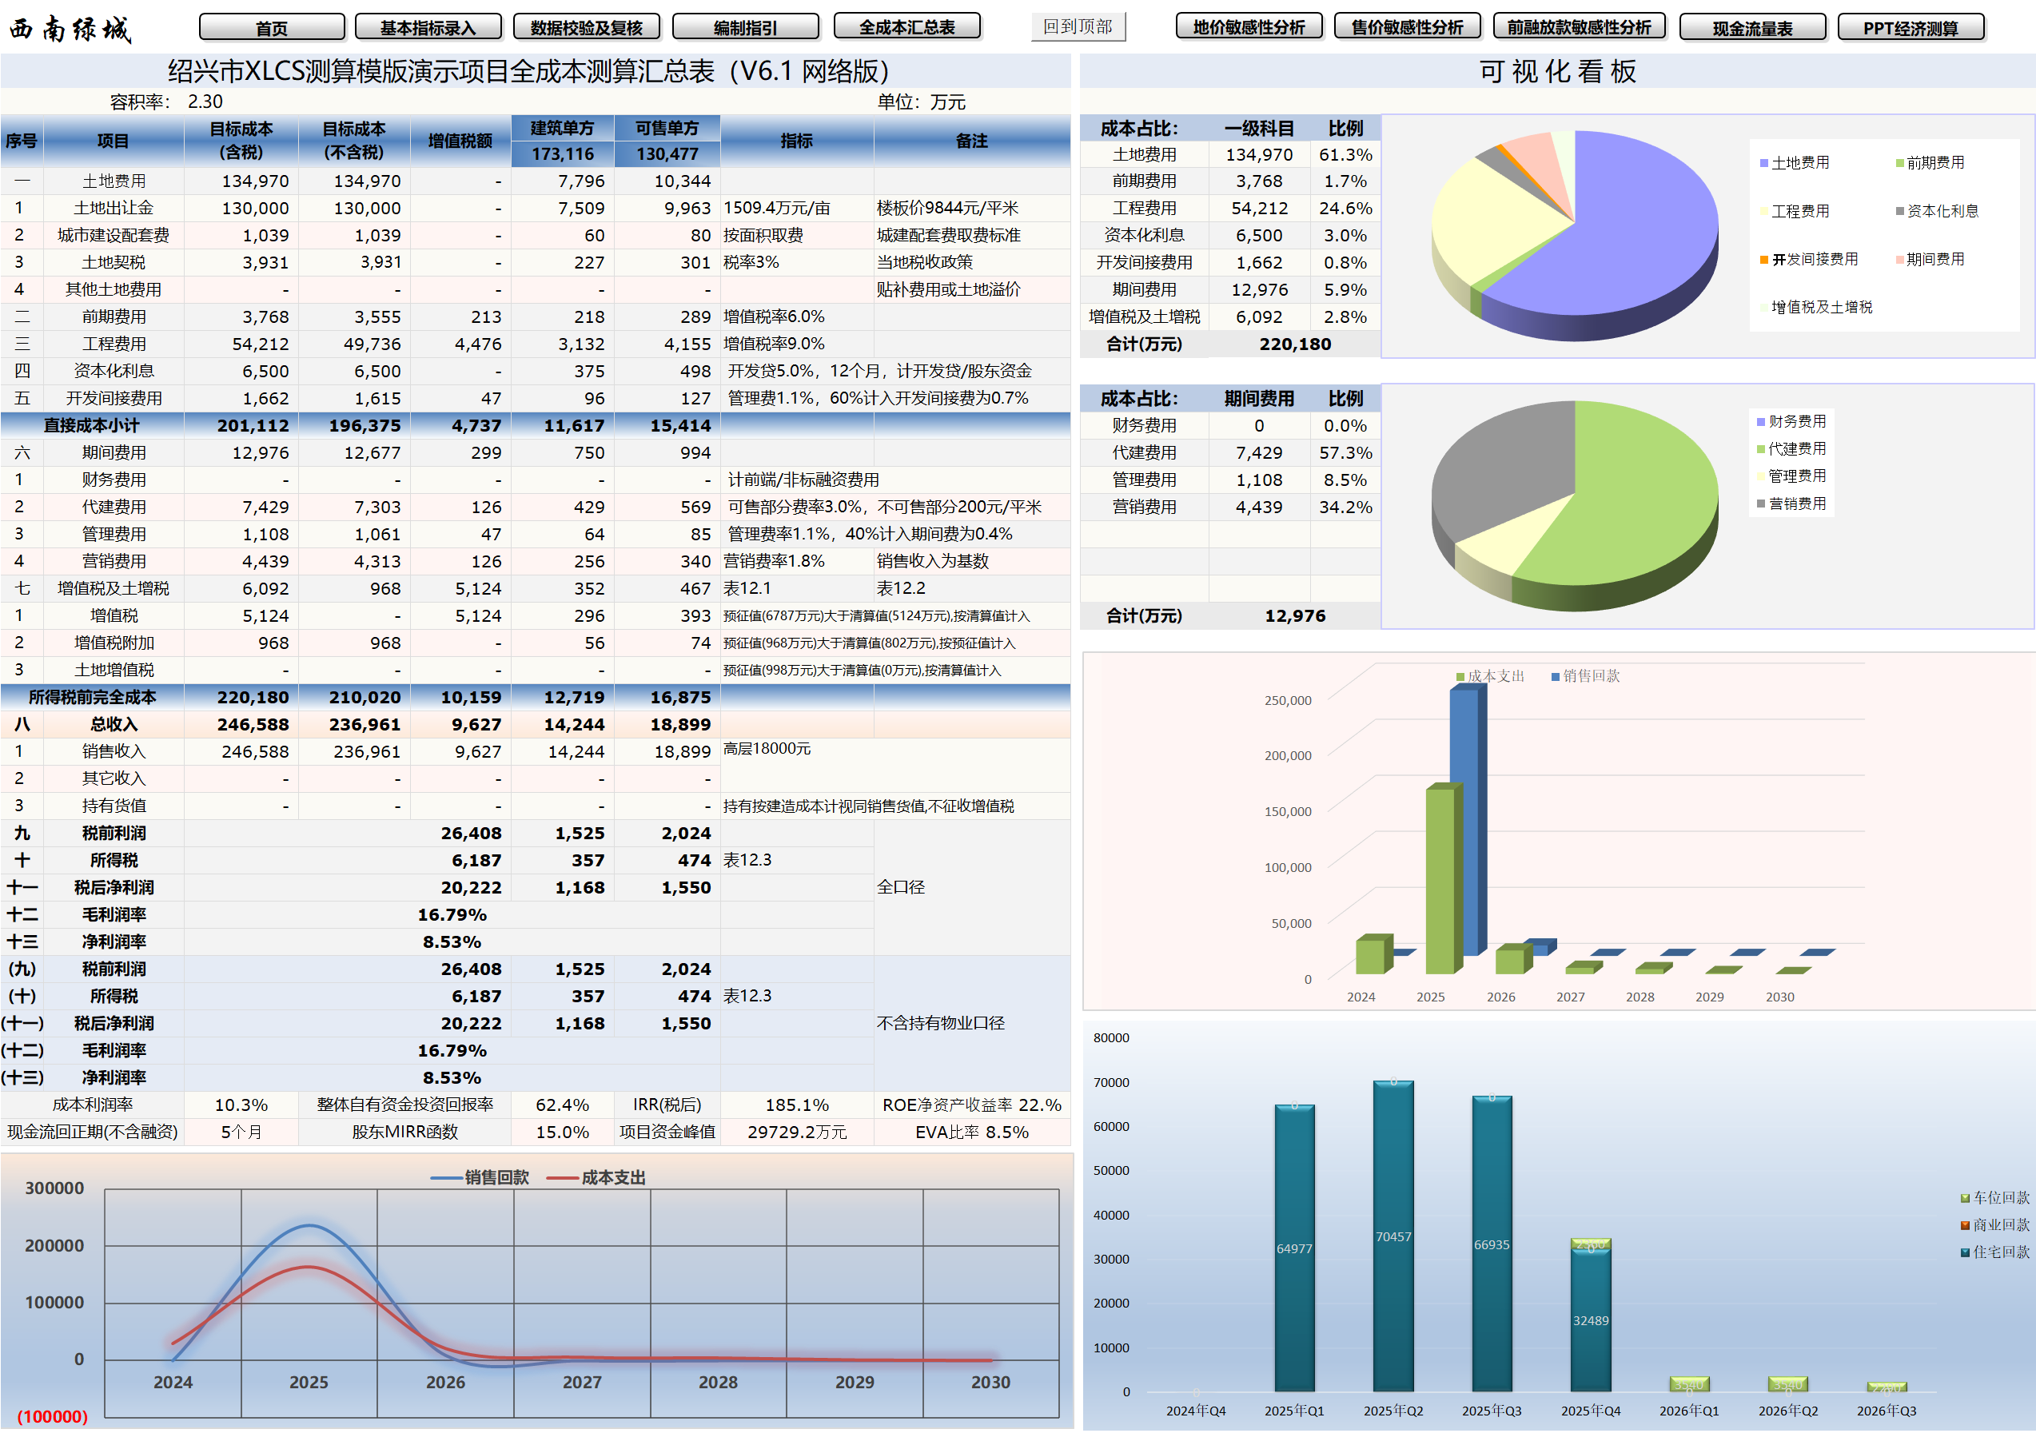This screenshot has width=2036, height=1441.
Task: Select the 2025年Q1 bar labeled 64977
Action: (x=1294, y=1248)
